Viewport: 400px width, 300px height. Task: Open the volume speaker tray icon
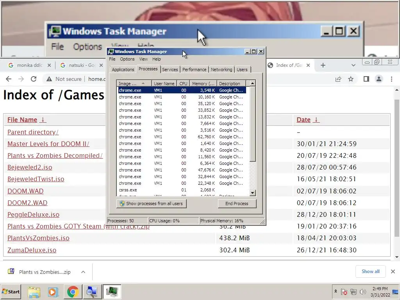click(362, 292)
